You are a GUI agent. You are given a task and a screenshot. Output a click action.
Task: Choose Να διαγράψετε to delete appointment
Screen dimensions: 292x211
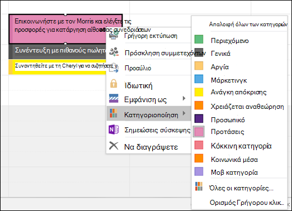(x=151, y=147)
